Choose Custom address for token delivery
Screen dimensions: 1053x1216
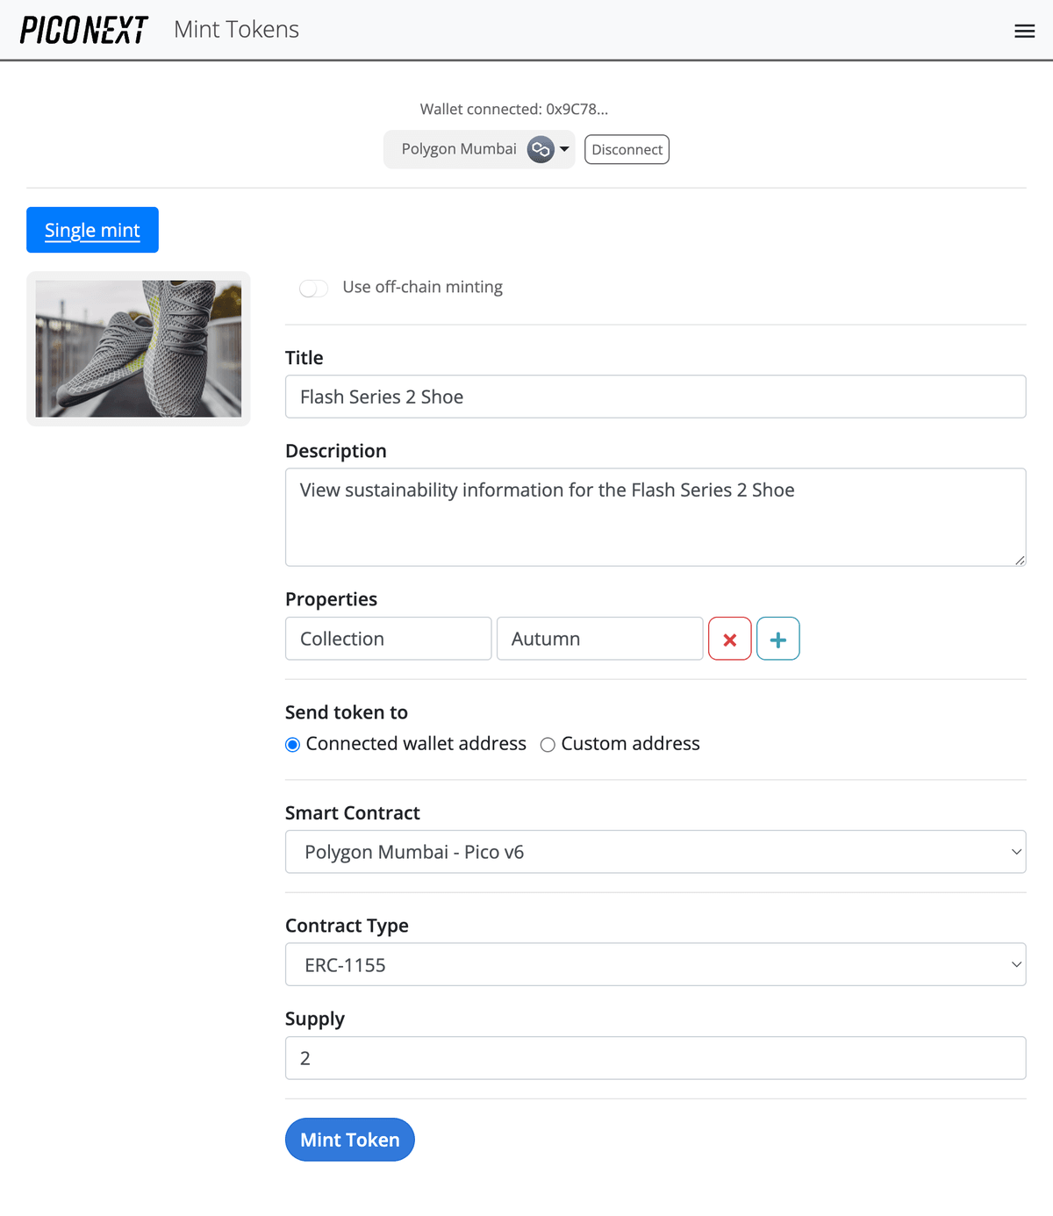pos(548,744)
